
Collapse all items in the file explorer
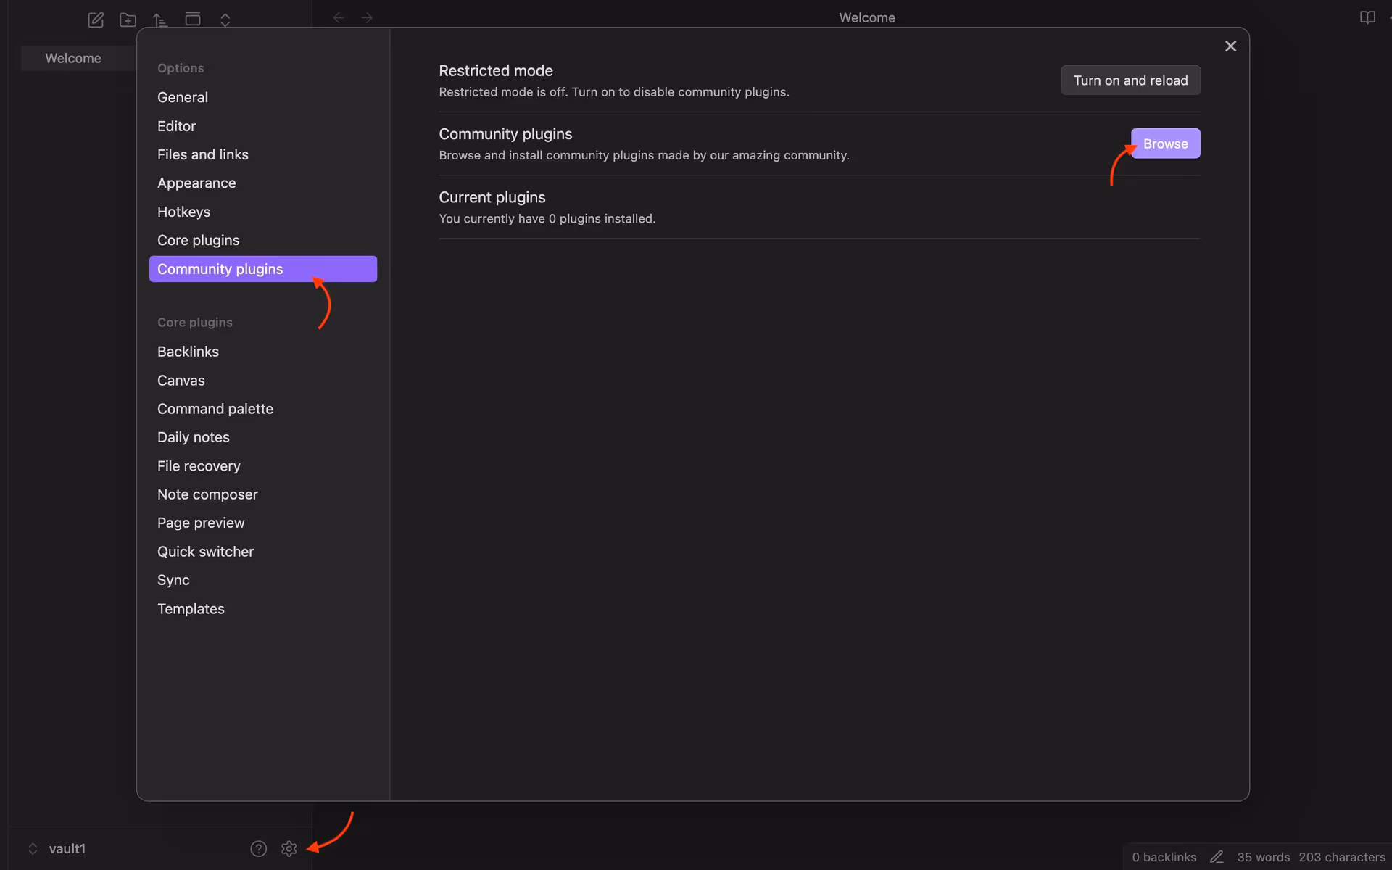click(225, 20)
